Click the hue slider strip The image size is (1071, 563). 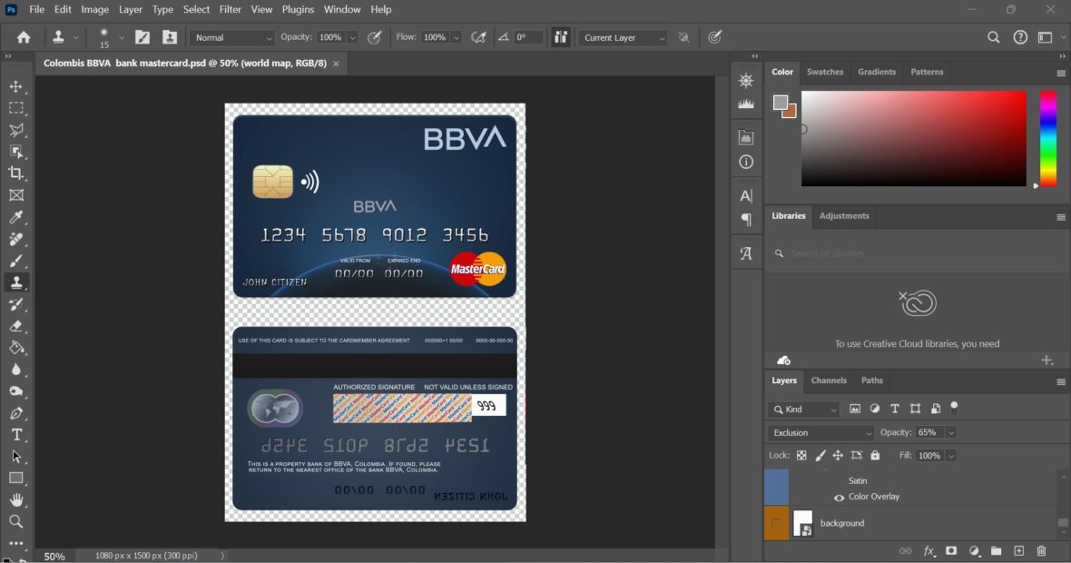click(x=1048, y=138)
